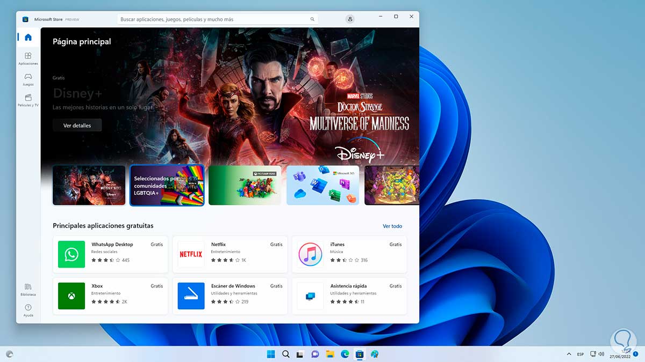Open the network status tray icon
The width and height of the screenshot is (645, 362).
[593, 354]
